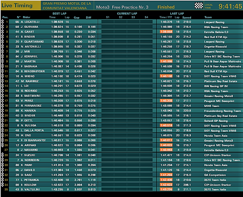Select rider L. DALLA PORTA
This screenshot has width=243, height=197.
pos(32,131)
